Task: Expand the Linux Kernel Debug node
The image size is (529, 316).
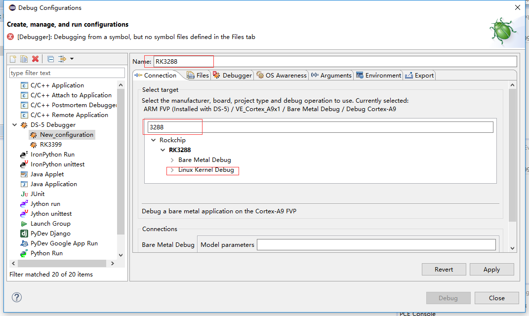Action: (x=172, y=170)
